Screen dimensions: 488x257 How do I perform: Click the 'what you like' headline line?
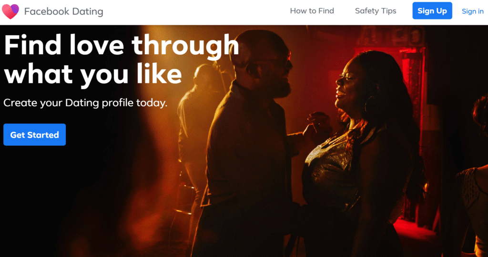pos(93,74)
